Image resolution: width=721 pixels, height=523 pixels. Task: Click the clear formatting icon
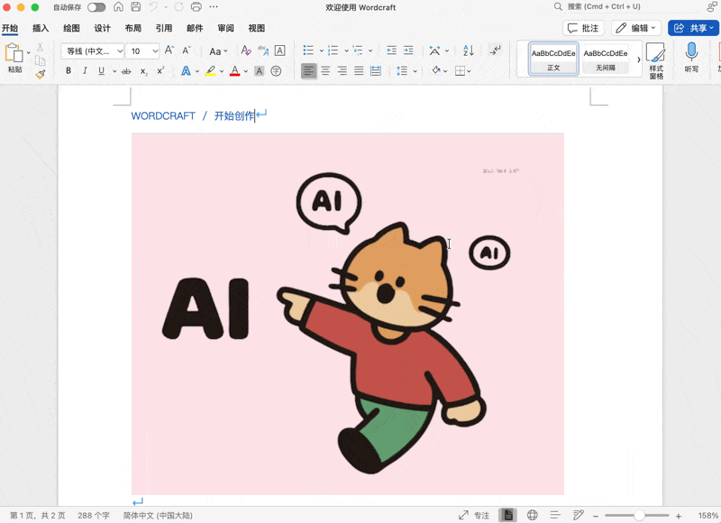[x=246, y=50]
